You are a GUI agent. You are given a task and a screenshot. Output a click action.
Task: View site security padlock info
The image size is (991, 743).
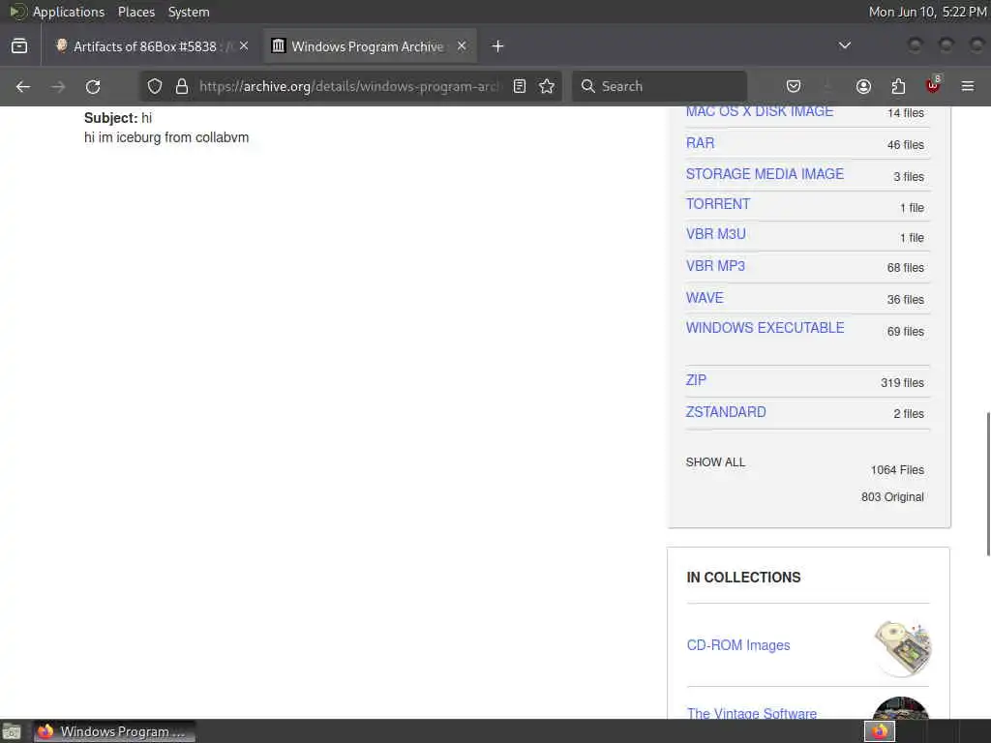pos(182,86)
